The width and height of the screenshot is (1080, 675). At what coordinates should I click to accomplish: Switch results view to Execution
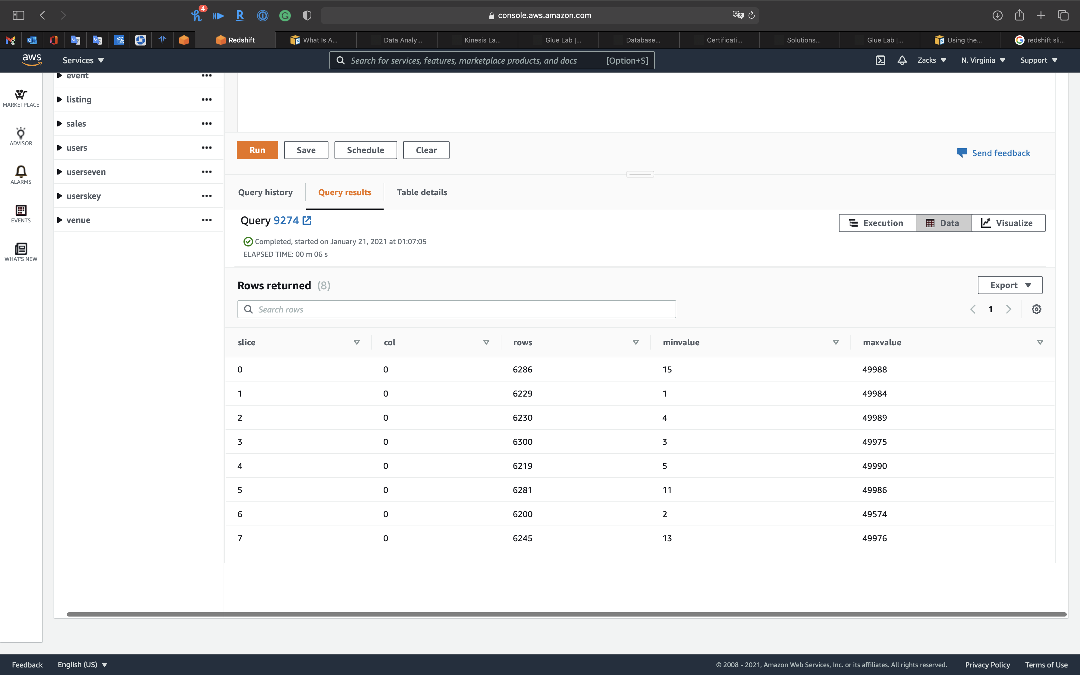(877, 223)
